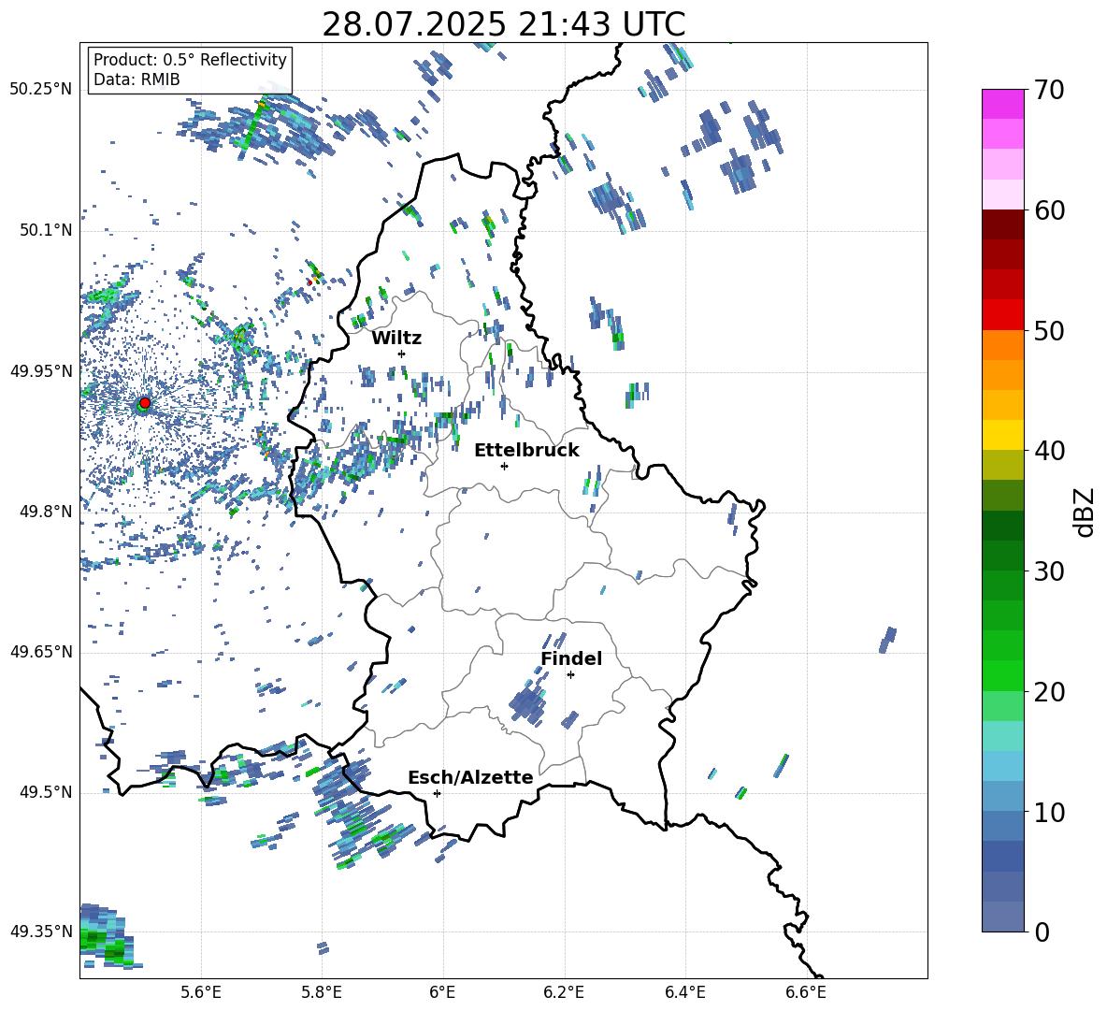Click the blue colorbar swatch just below 10
The height and width of the screenshot is (1011, 1107).
pyautogui.click(x=1002, y=826)
